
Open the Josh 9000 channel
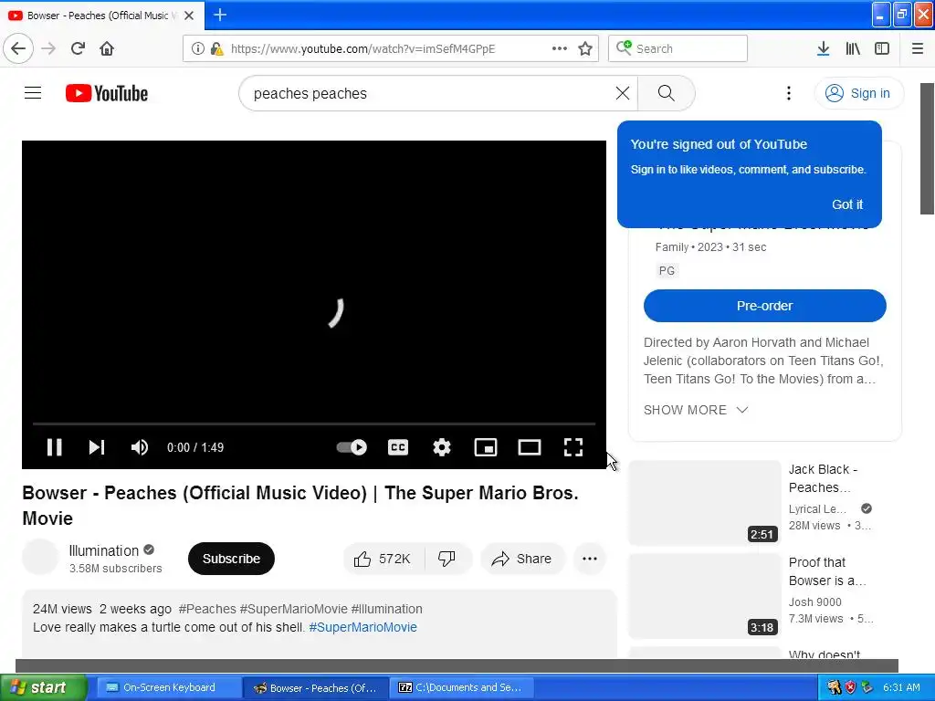pyautogui.click(x=814, y=602)
